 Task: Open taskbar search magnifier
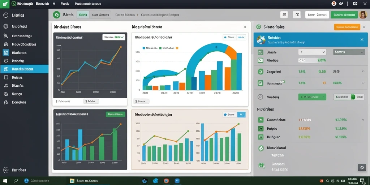[16, 181]
